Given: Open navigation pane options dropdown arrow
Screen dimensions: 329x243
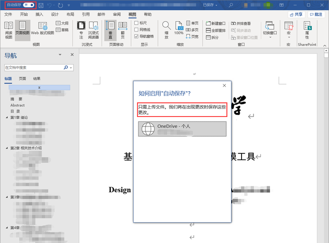Looking at the screenshot, I should (x=60, y=55).
